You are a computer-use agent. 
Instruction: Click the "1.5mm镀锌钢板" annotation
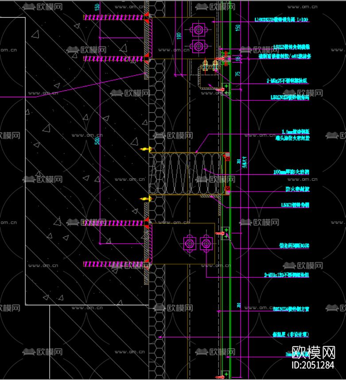tap(295, 132)
